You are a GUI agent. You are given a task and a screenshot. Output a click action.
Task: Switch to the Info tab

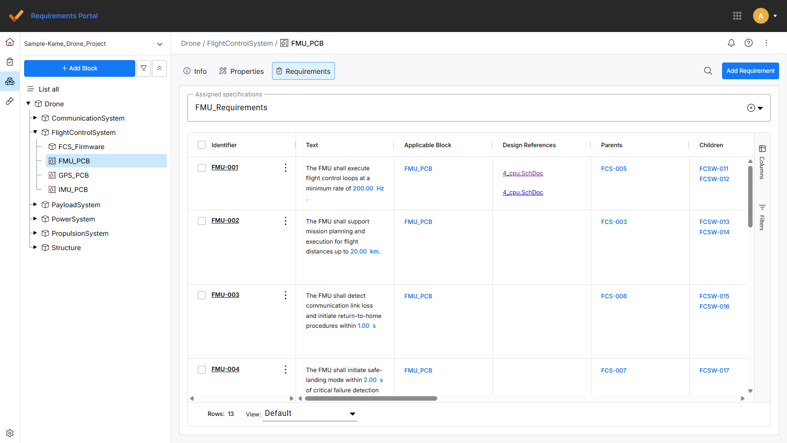coord(195,71)
